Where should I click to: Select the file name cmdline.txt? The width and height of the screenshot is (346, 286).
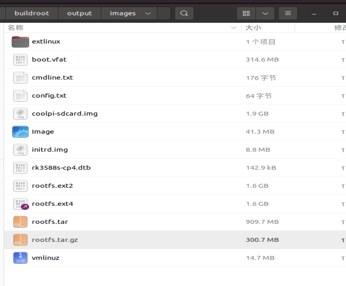[53, 78]
